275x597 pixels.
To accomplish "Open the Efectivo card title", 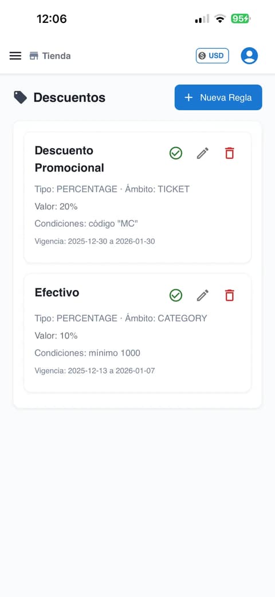I will (57, 292).
